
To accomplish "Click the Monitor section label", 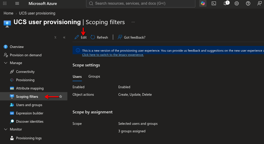I will click(x=16, y=129).
